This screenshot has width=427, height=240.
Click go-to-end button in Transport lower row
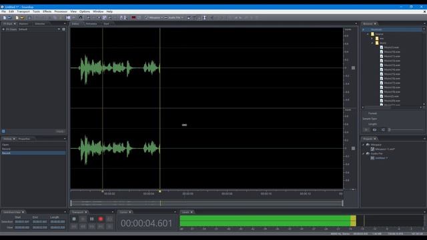(101, 227)
